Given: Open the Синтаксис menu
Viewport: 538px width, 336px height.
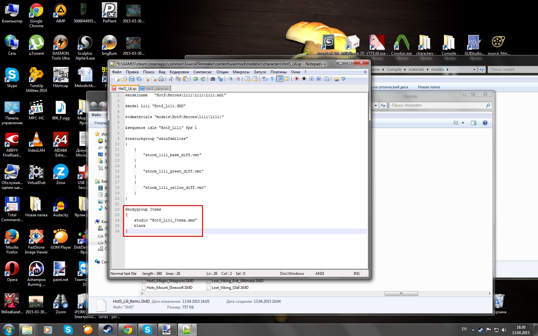Looking at the screenshot, I should [x=203, y=72].
